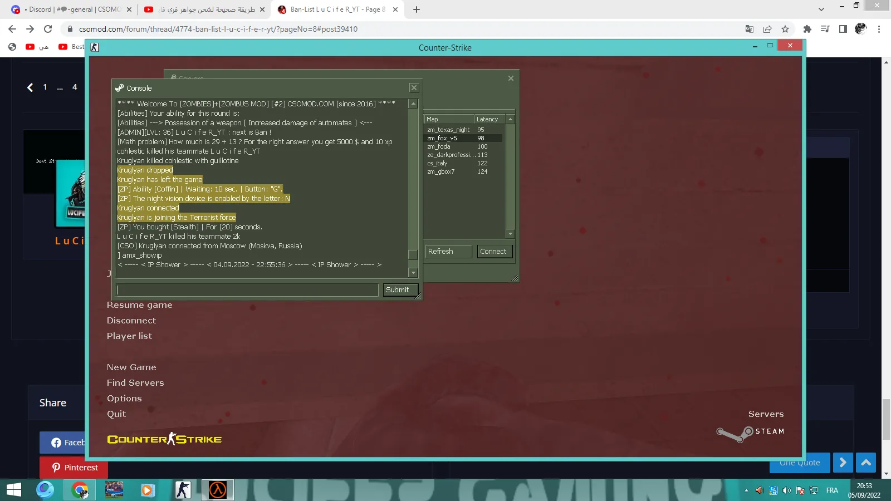
Task: Open a new browser tab
Action: pos(417,9)
